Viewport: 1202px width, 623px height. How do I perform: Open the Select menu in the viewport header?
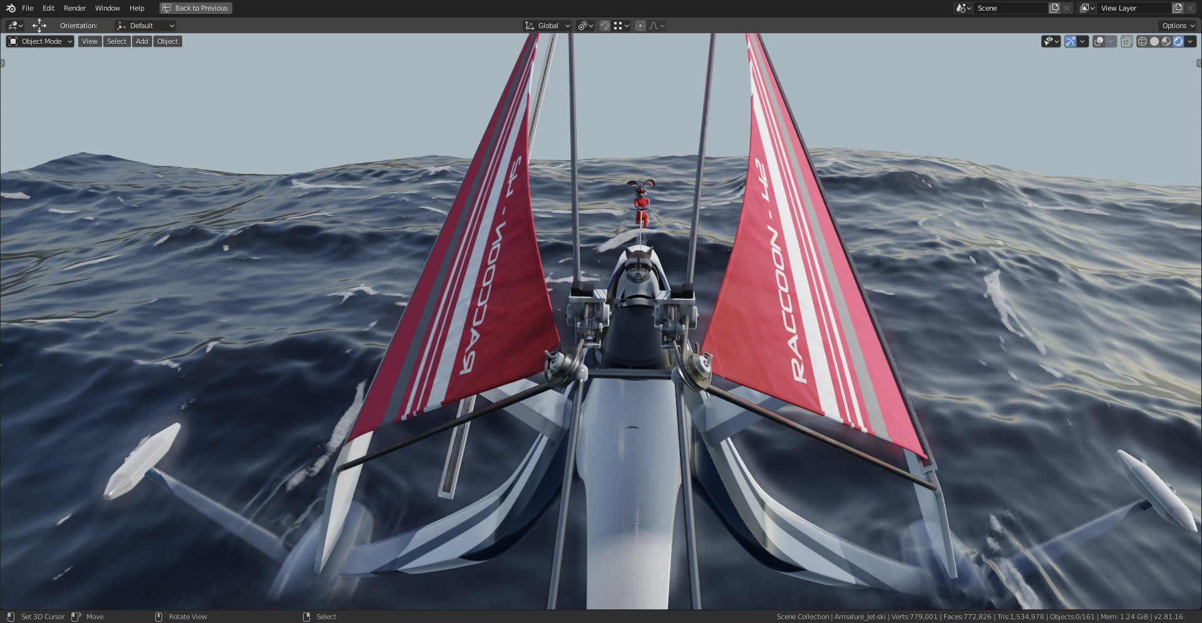[116, 41]
